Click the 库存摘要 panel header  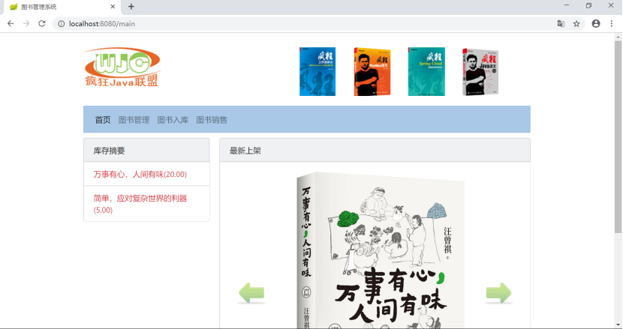click(x=146, y=151)
